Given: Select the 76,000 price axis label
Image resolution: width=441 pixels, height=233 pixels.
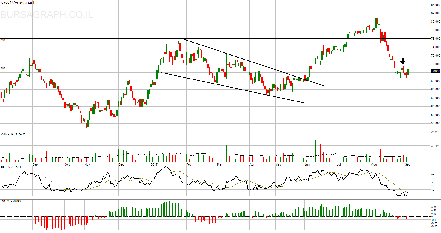Looking at the screenshot, I should click(x=436, y=39).
